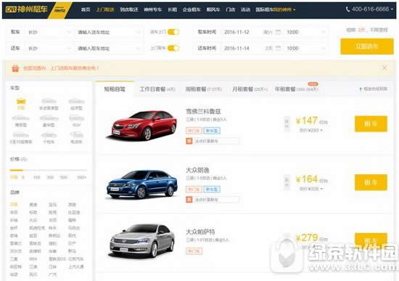Open the return date calendar icon

tap(278, 48)
